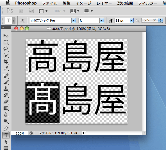The width and height of the screenshot is (166, 150).
Task: Click the font name 小塚ゴシック Pro field
Action: 50,21
